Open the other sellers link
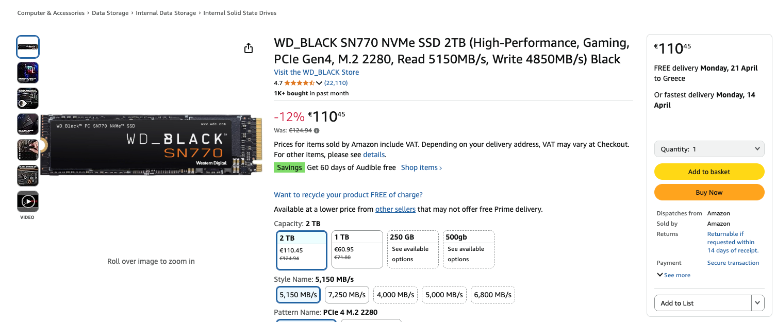The height and width of the screenshot is (322, 776). pyautogui.click(x=395, y=209)
